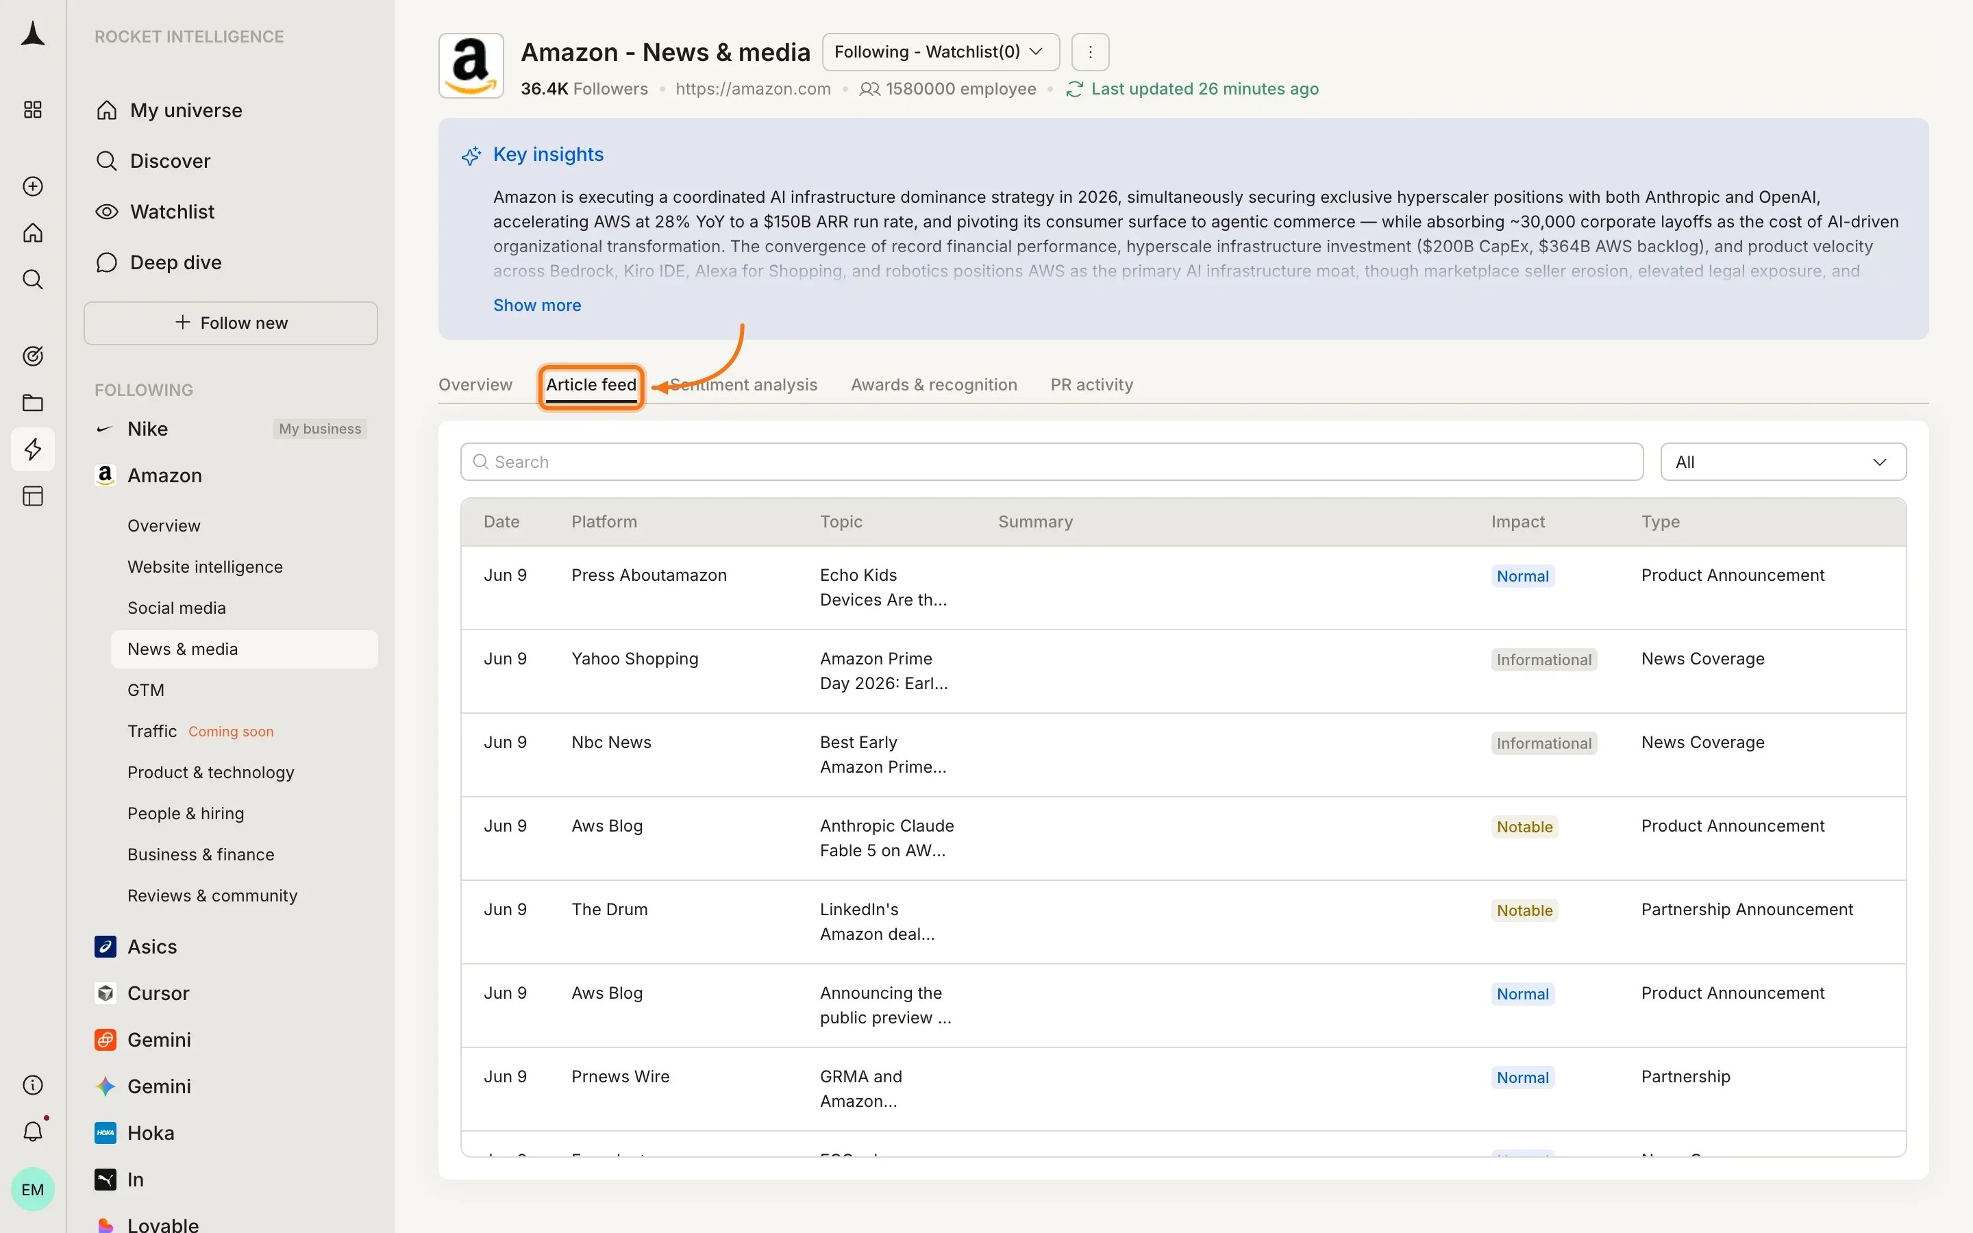
Task: Open the Echo Kids Devices article row
Action: (x=1183, y=587)
